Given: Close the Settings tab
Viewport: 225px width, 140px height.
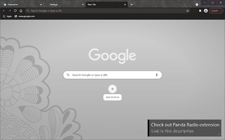Looking at the screenshot, I should coord(83,5).
